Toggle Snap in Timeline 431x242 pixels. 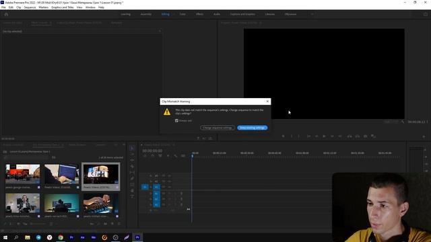153,156
